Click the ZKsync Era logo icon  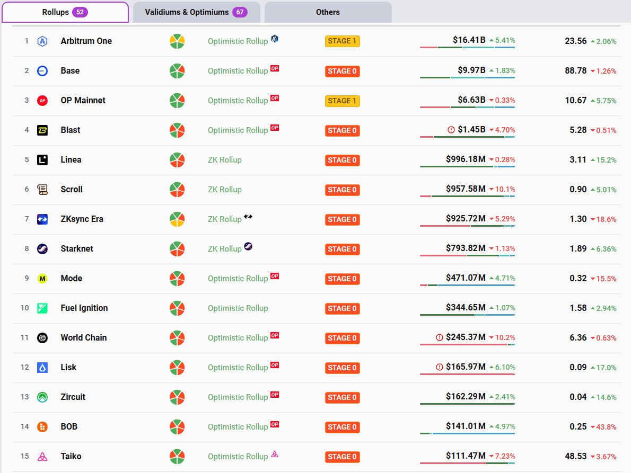(42, 219)
